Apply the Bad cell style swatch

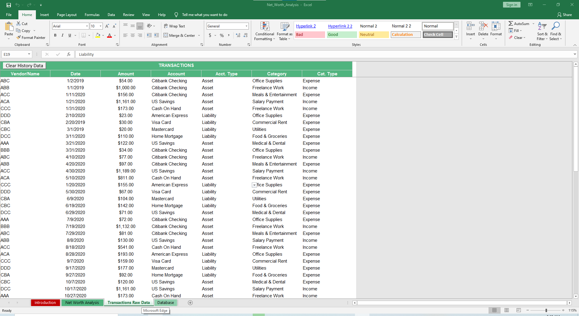[x=310, y=35]
